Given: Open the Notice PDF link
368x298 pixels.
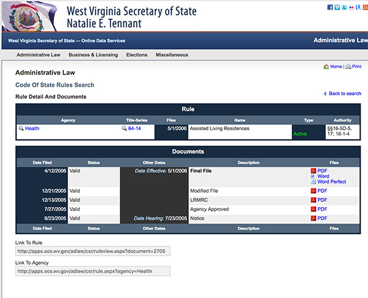Looking at the screenshot, I should (x=322, y=218).
